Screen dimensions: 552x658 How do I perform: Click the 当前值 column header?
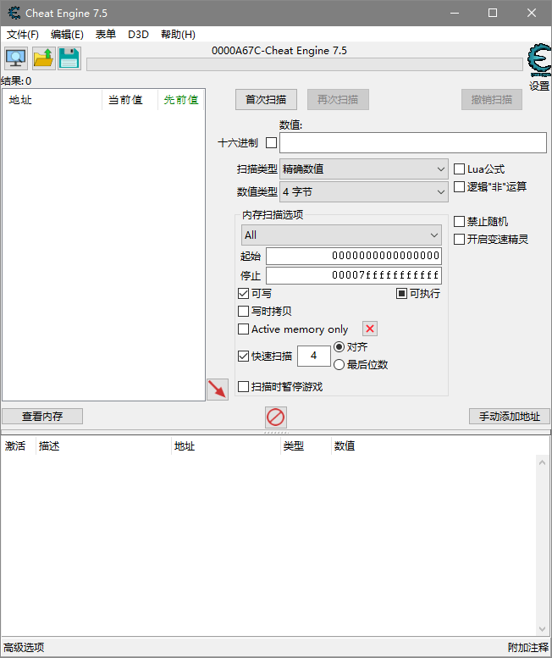point(130,100)
